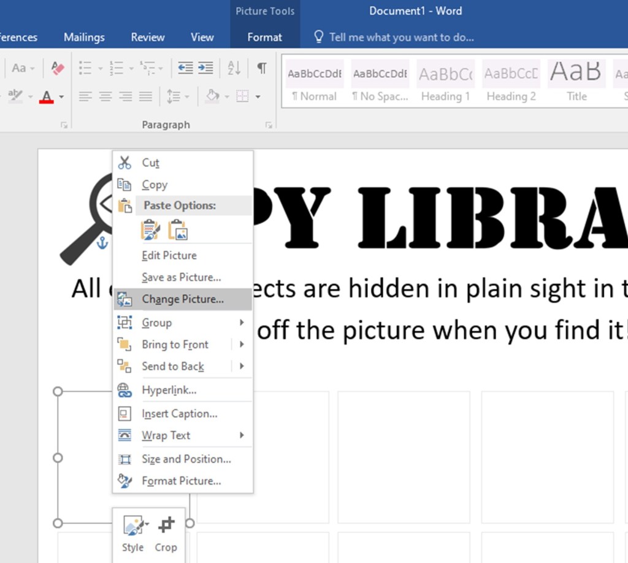Image resolution: width=628 pixels, height=563 pixels.
Task: Click the Clear All Formatting eraser icon
Action: [x=58, y=68]
